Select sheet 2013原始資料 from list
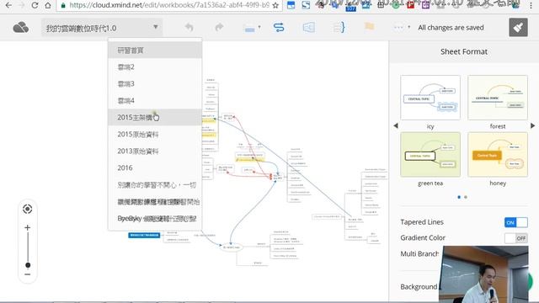Image resolution: width=539 pixels, height=303 pixels. (x=155, y=151)
